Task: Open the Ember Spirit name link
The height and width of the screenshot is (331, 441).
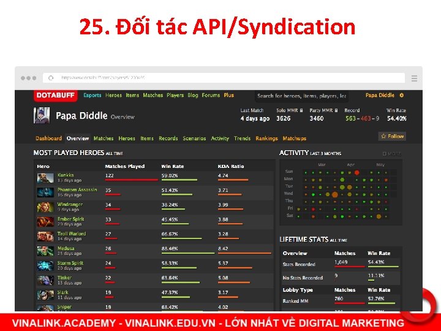Action: click(71, 219)
